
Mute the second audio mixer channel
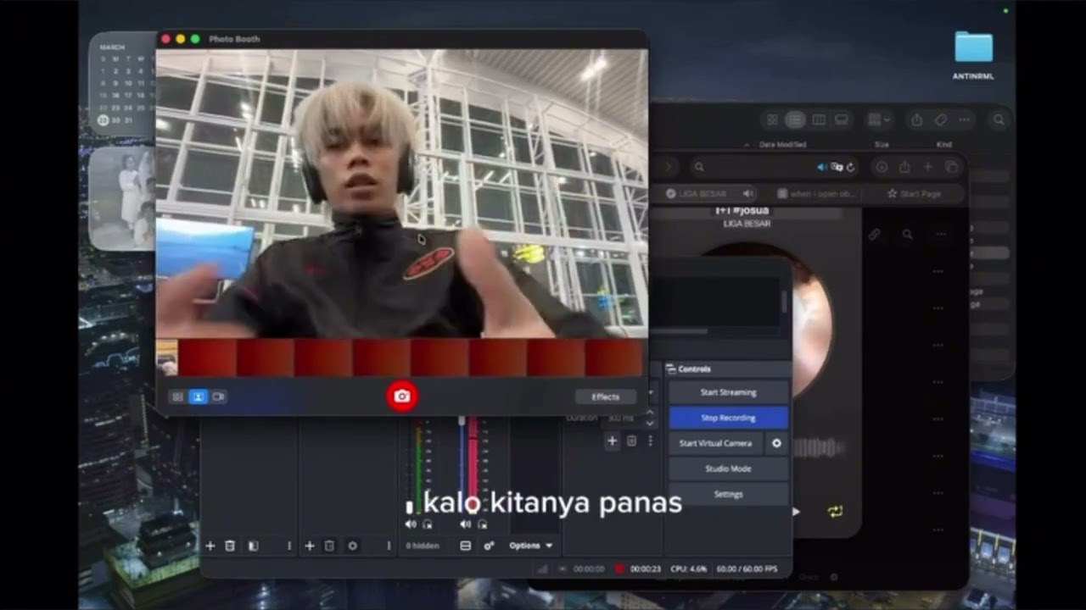(465, 524)
